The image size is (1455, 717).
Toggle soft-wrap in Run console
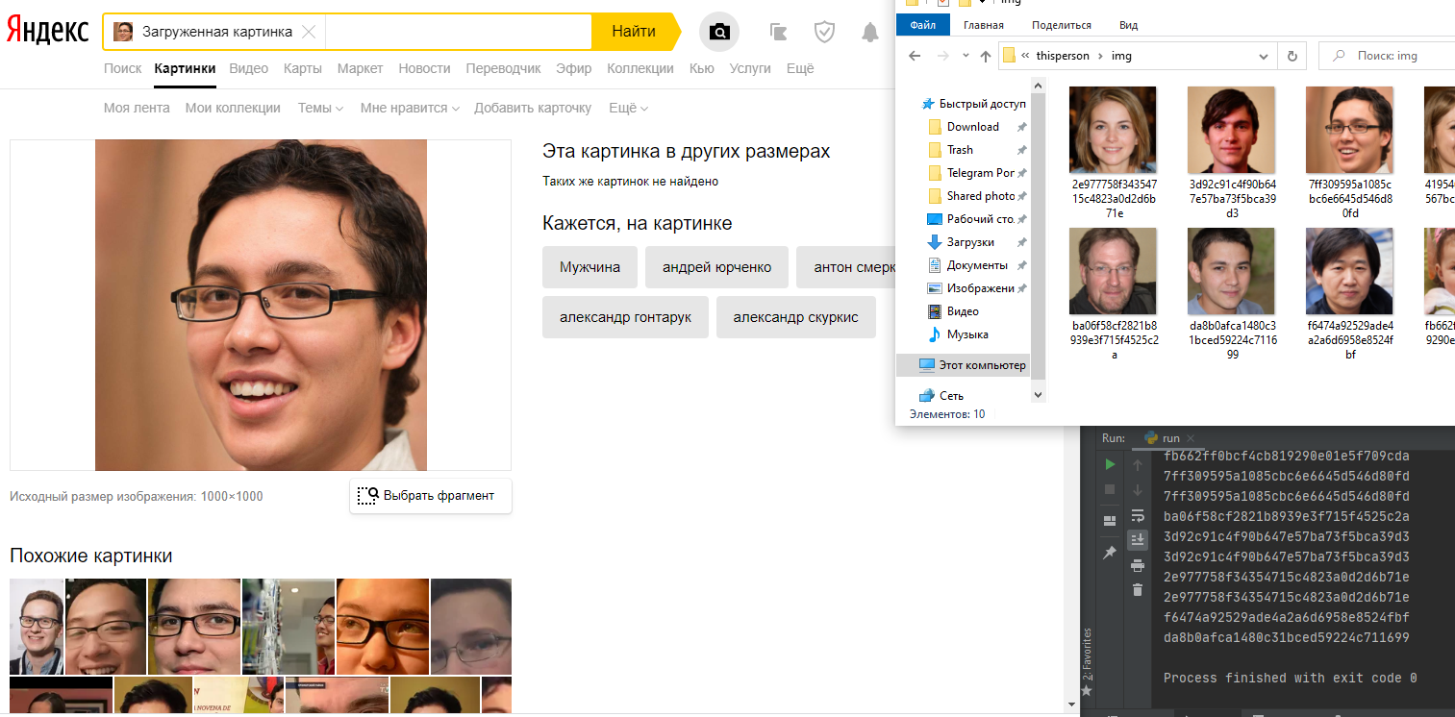(1138, 515)
